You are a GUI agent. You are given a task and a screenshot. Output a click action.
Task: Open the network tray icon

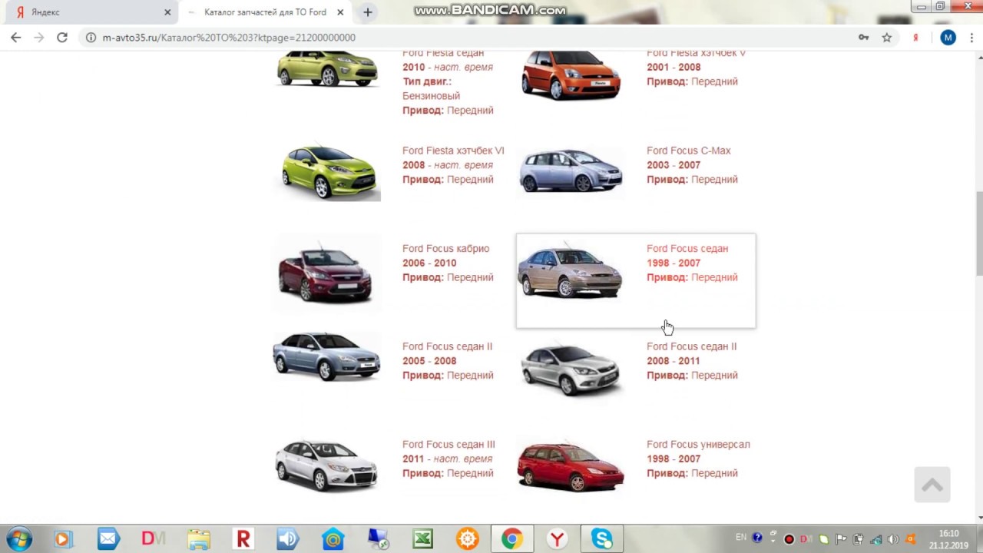[x=875, y=539]
